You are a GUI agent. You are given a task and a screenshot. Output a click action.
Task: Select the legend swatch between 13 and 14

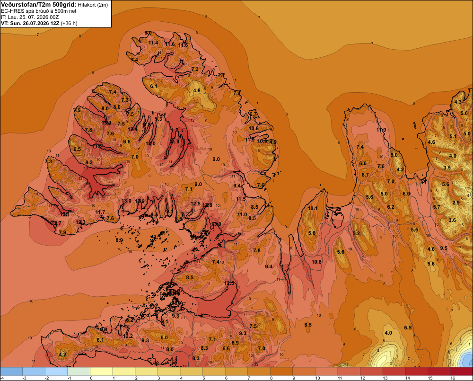[x=394, y=371]
